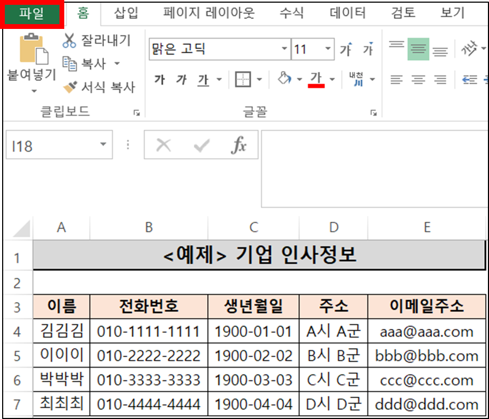Switch to the 검토 ribbon tab
This screenshot has width=489, height=419.
click(403, 13)
